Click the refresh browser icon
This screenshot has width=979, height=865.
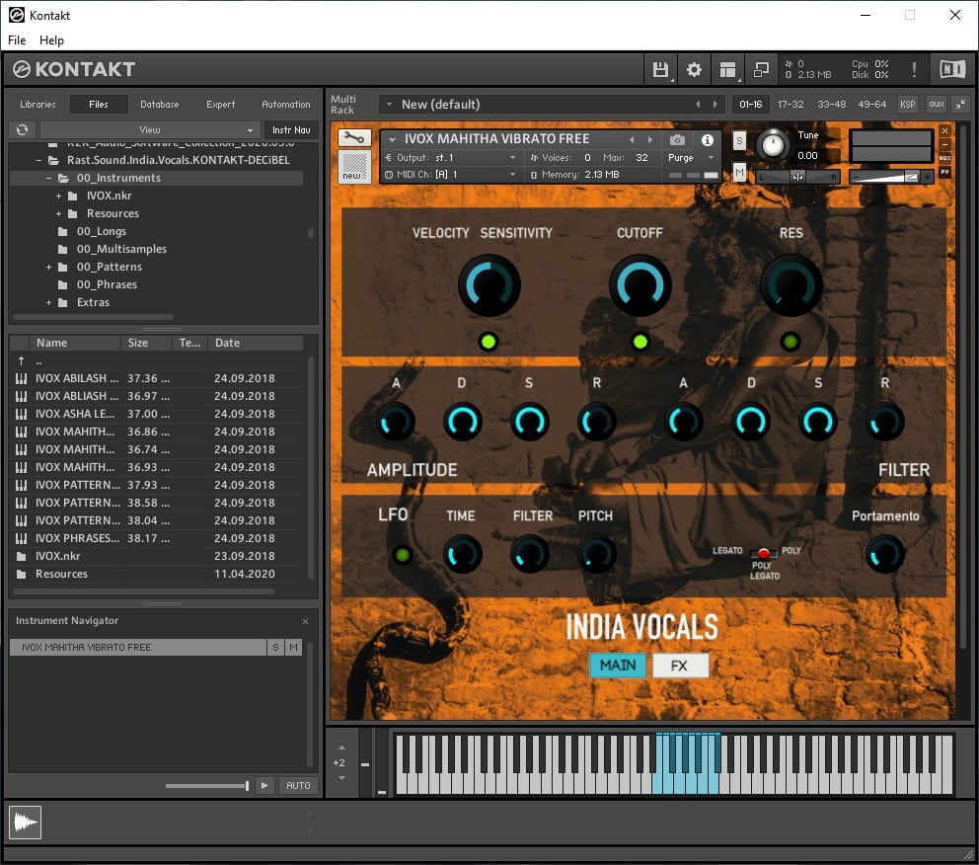tap(23, 130)
